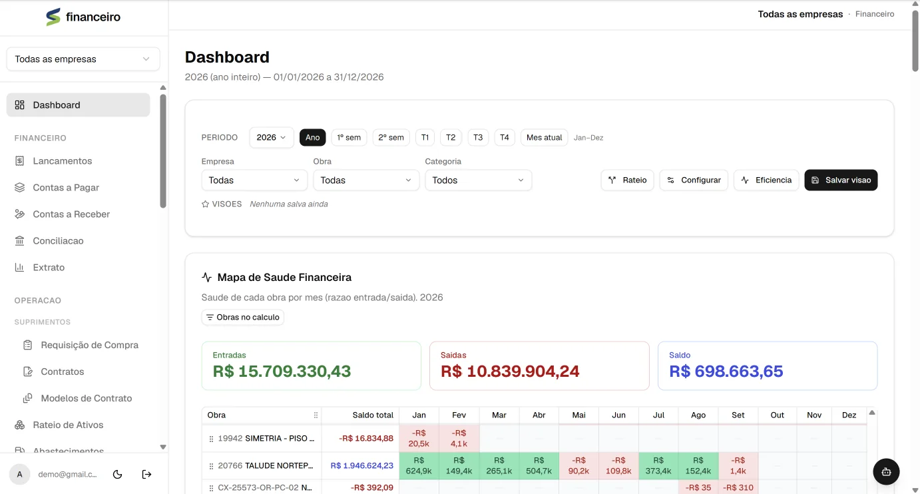Open Lancamentos in the sidebar menu
The image size is (920, 494).
[78, 161]
